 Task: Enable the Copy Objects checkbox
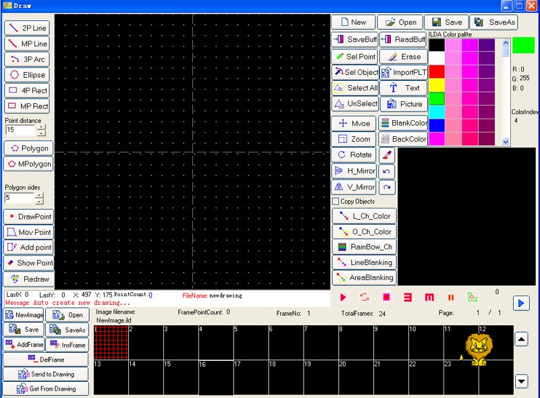[x=335, y=202]
